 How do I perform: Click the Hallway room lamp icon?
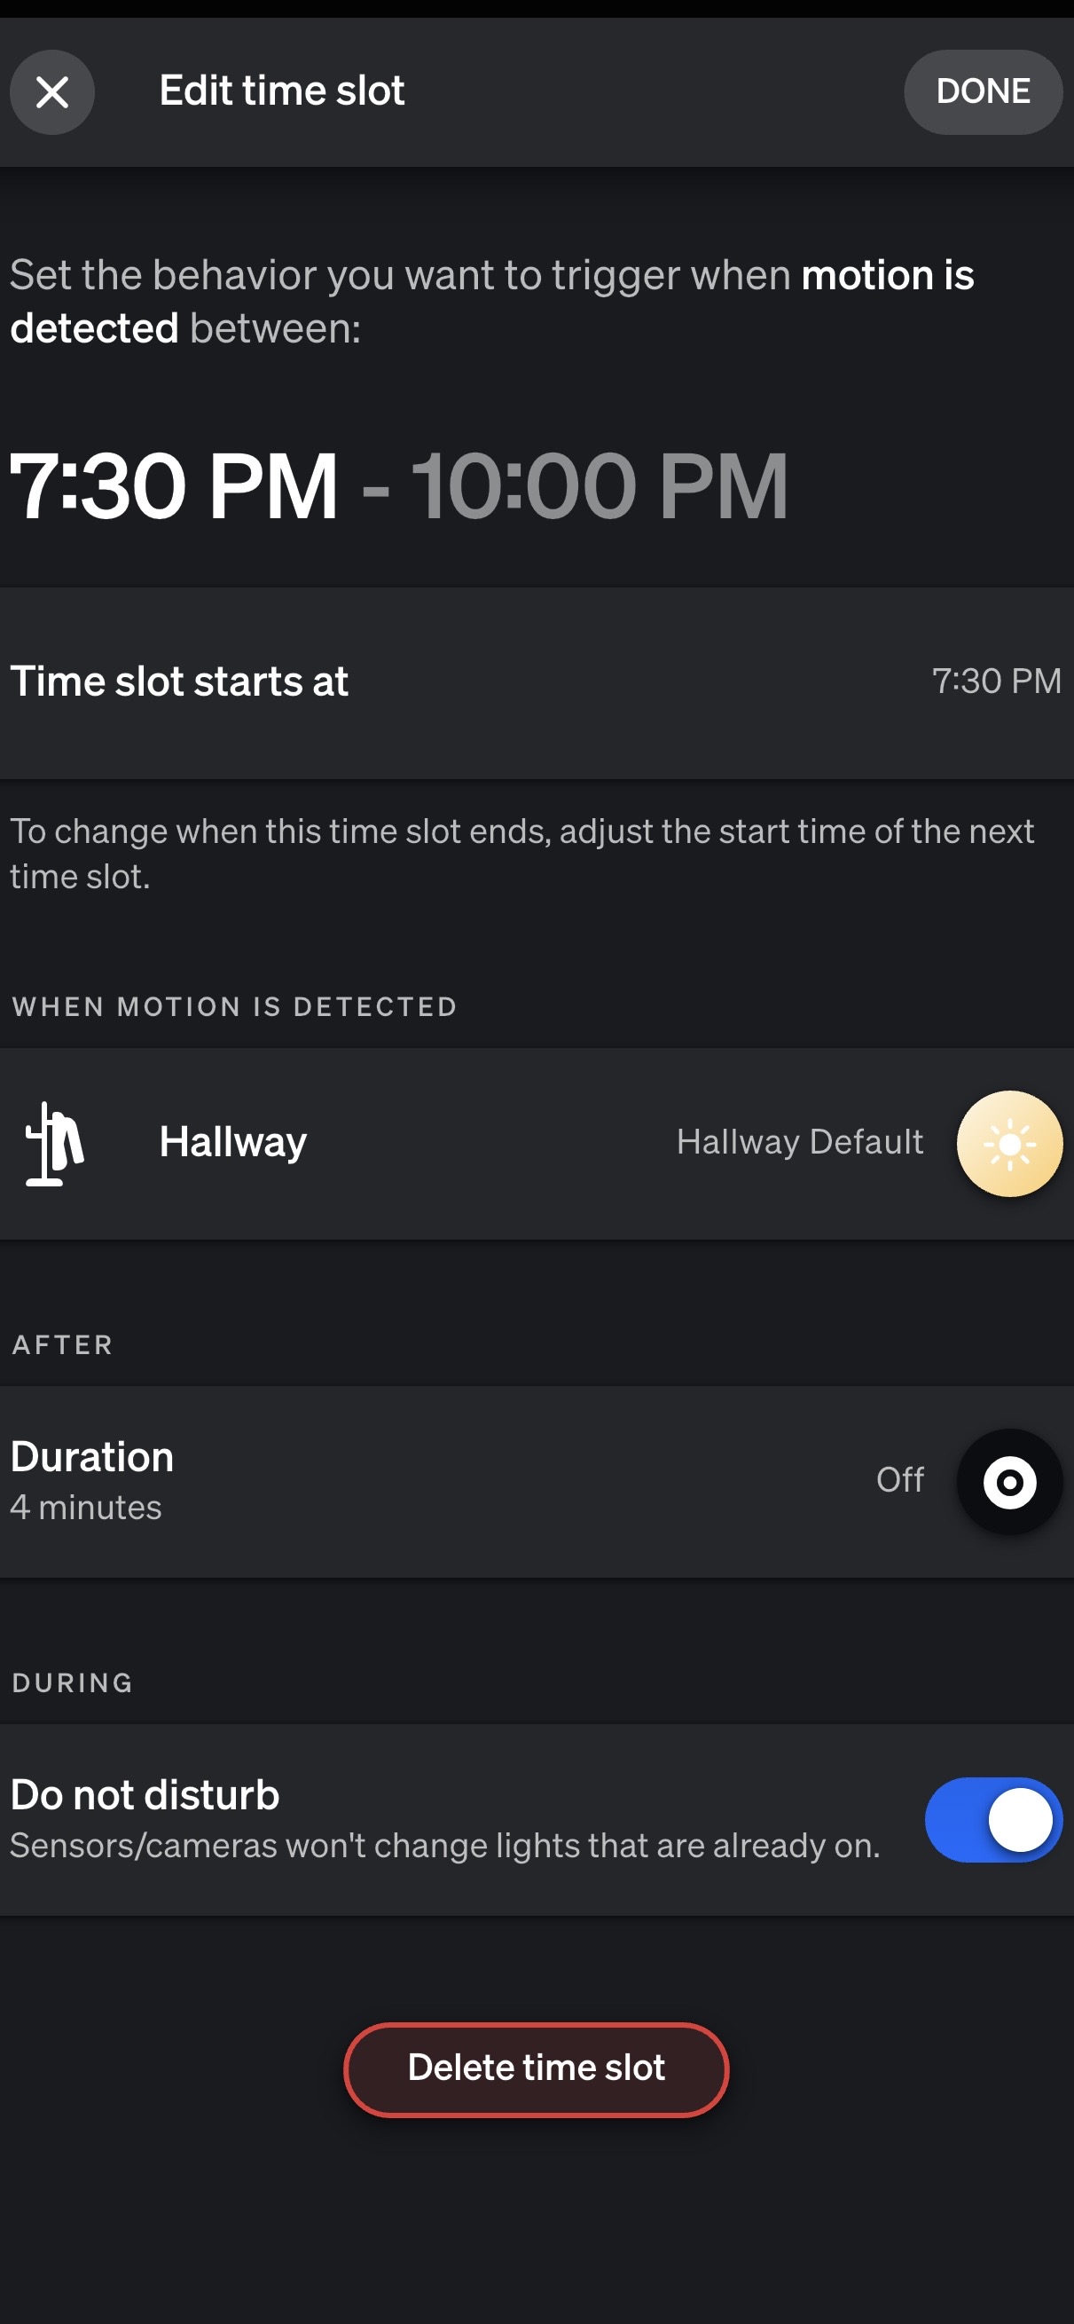54,1143
